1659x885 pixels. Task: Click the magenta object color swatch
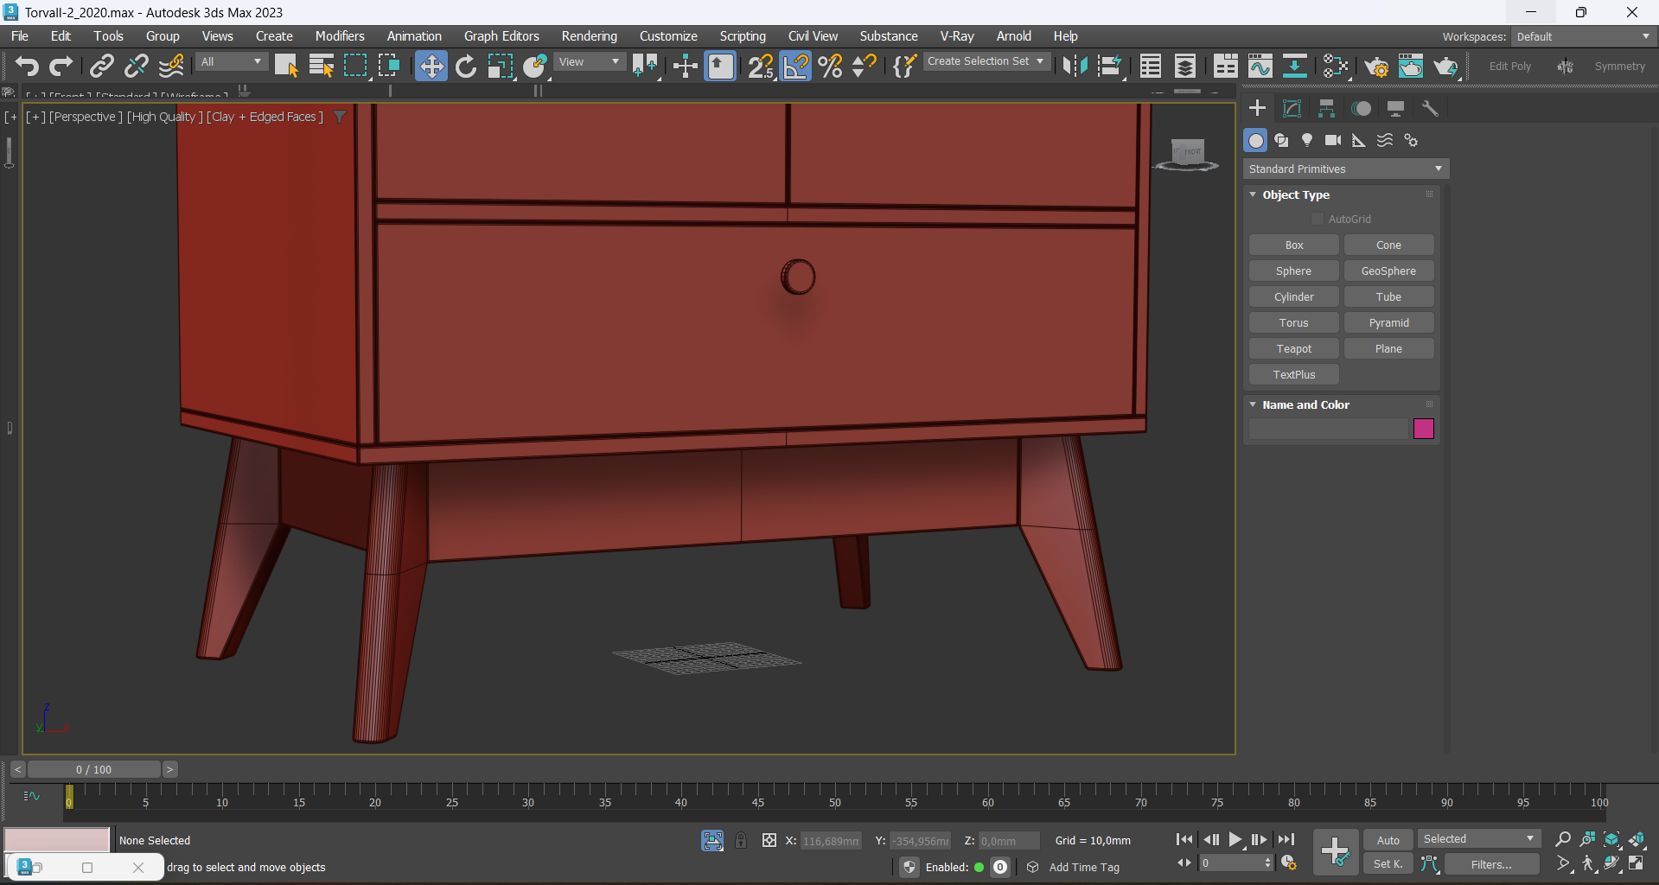pyautogui.click(x=1423, y=429)
